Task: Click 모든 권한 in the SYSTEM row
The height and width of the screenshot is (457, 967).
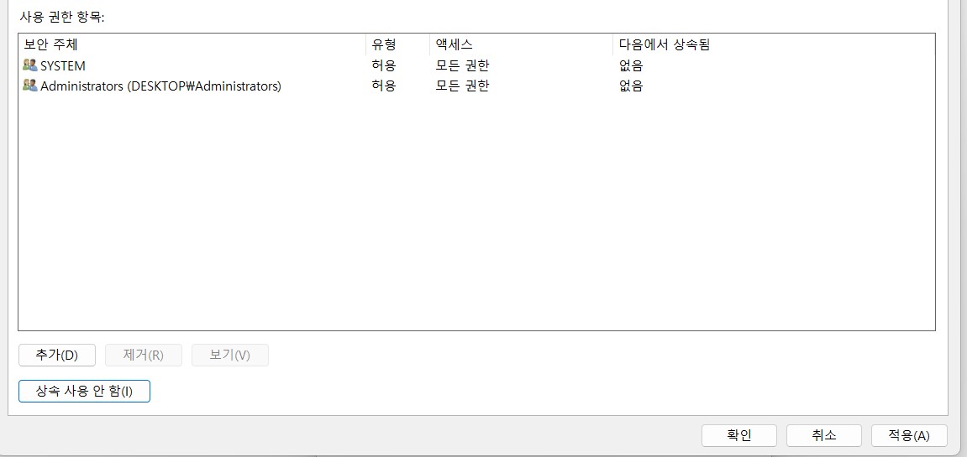Action: 463,65
